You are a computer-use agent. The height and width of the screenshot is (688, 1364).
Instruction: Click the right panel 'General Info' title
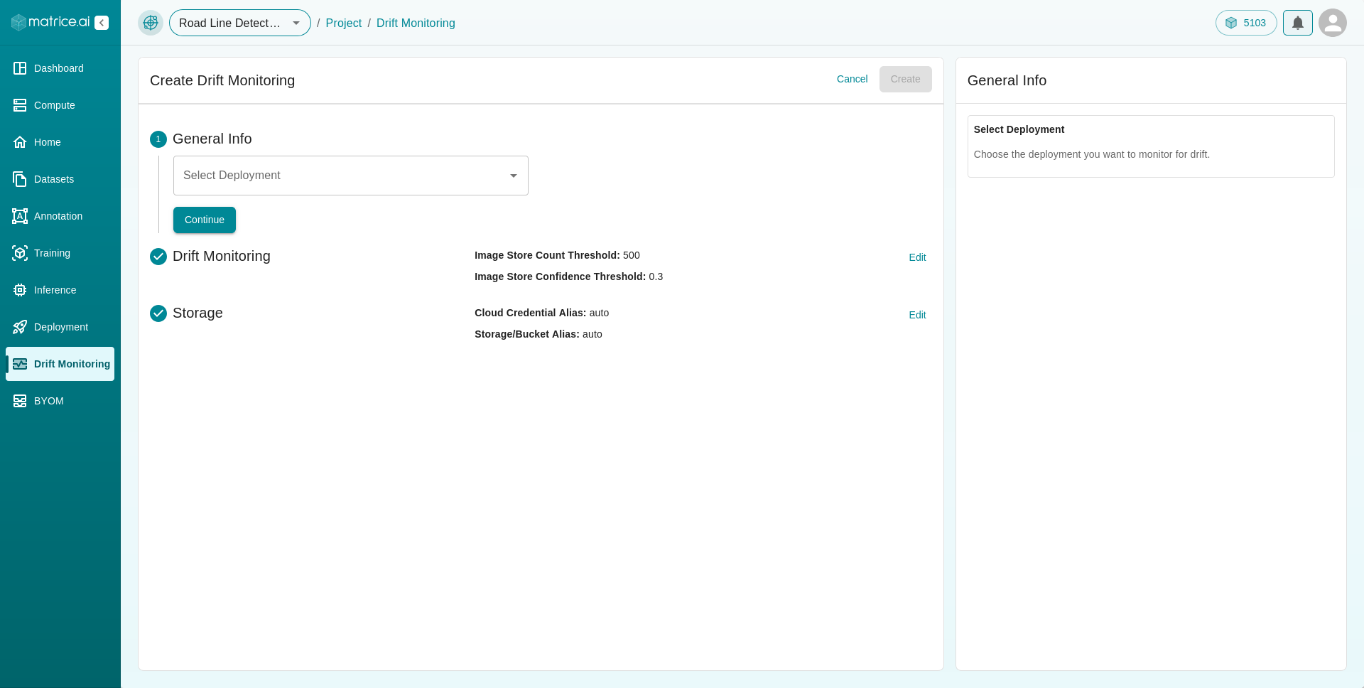[x=1007, y=80]
